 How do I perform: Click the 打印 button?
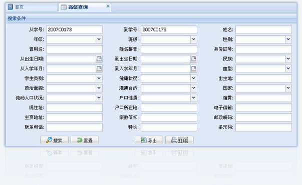179,140
